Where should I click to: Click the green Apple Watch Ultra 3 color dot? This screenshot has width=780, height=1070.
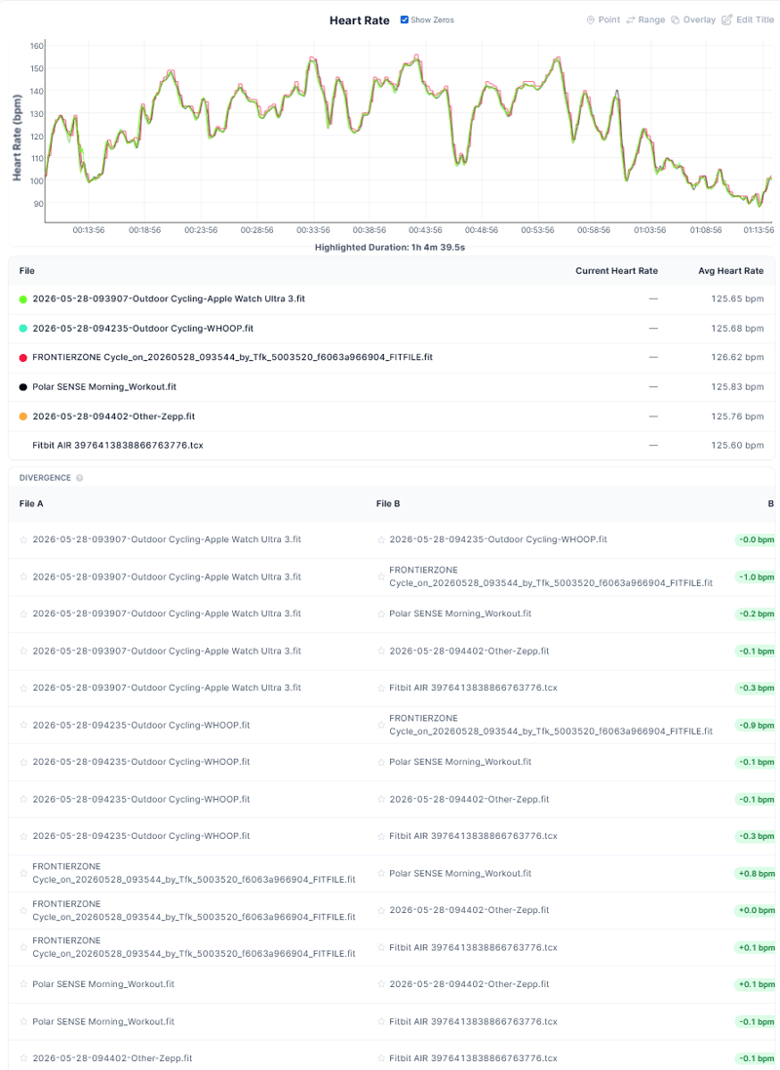coord(23,298)
